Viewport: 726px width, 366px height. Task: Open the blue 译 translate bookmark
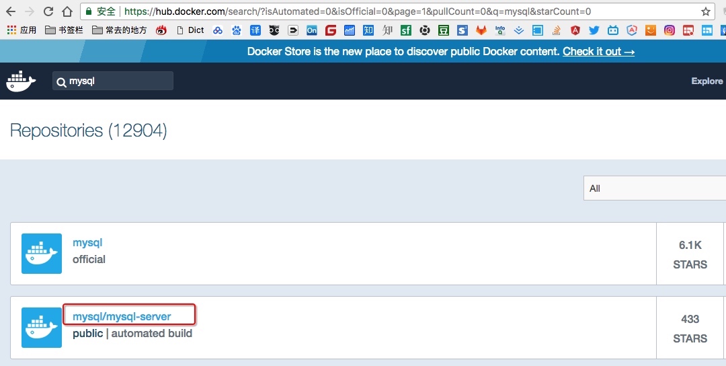255,30
